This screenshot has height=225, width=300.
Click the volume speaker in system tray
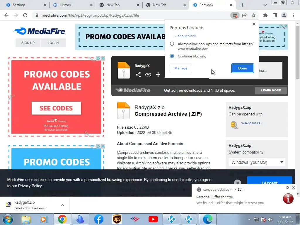[270, 219]
